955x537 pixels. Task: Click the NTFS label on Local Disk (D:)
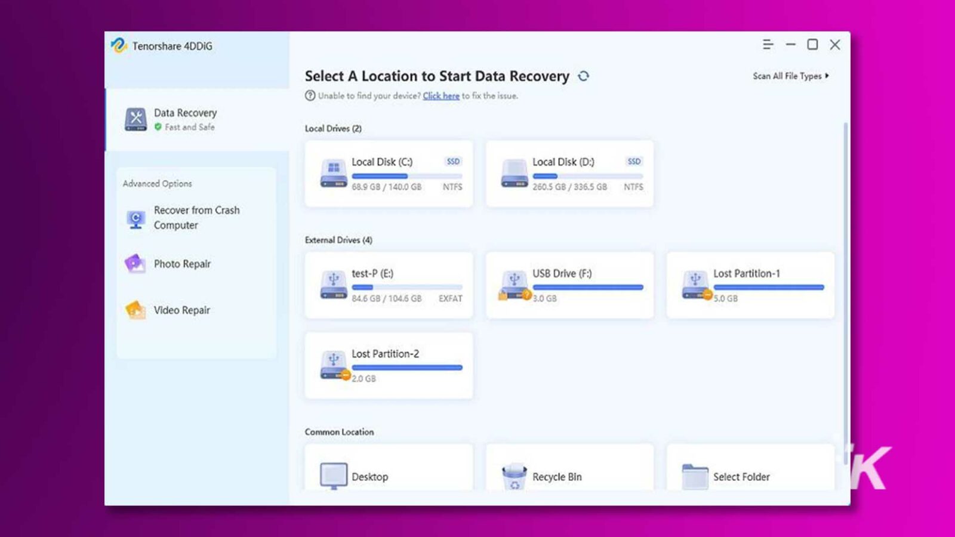[633, 187]
